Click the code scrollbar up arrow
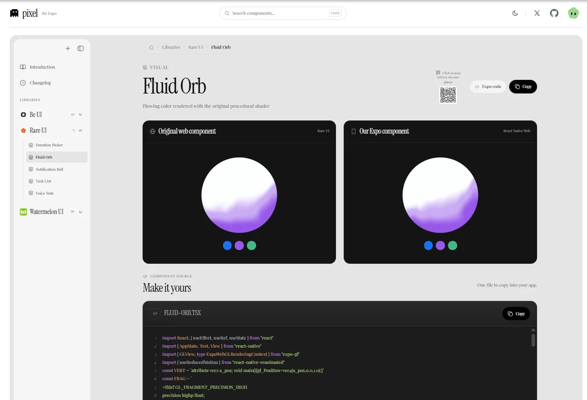This screenshot has width=587, height=400. click(533, 330)
